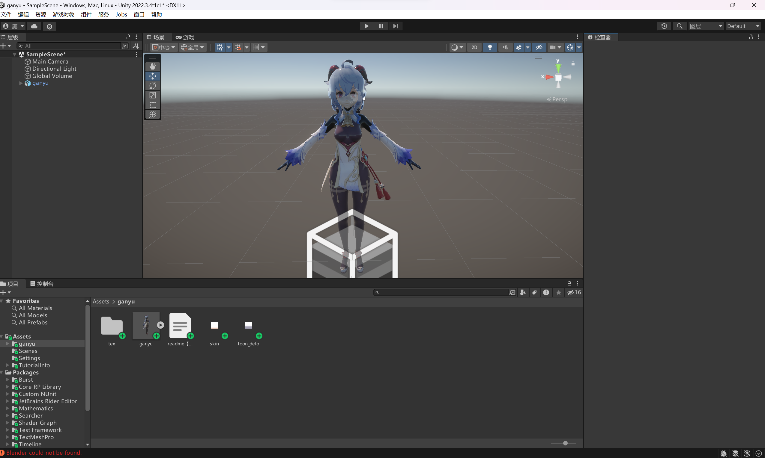Toggle scene lighting bulb

490,47
